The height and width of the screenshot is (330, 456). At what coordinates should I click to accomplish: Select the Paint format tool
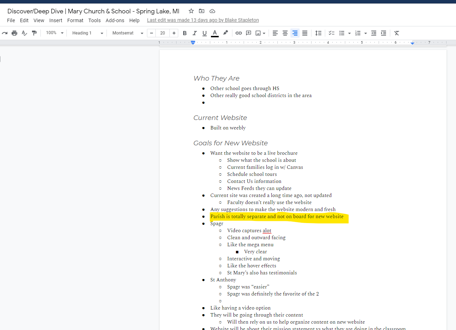coord(34,33)
